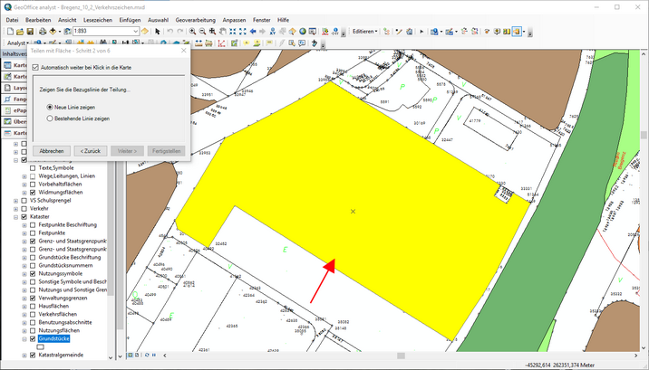Click the Save document icon
The height and width of the screenshot is (370, 649).
pos(30,31)
